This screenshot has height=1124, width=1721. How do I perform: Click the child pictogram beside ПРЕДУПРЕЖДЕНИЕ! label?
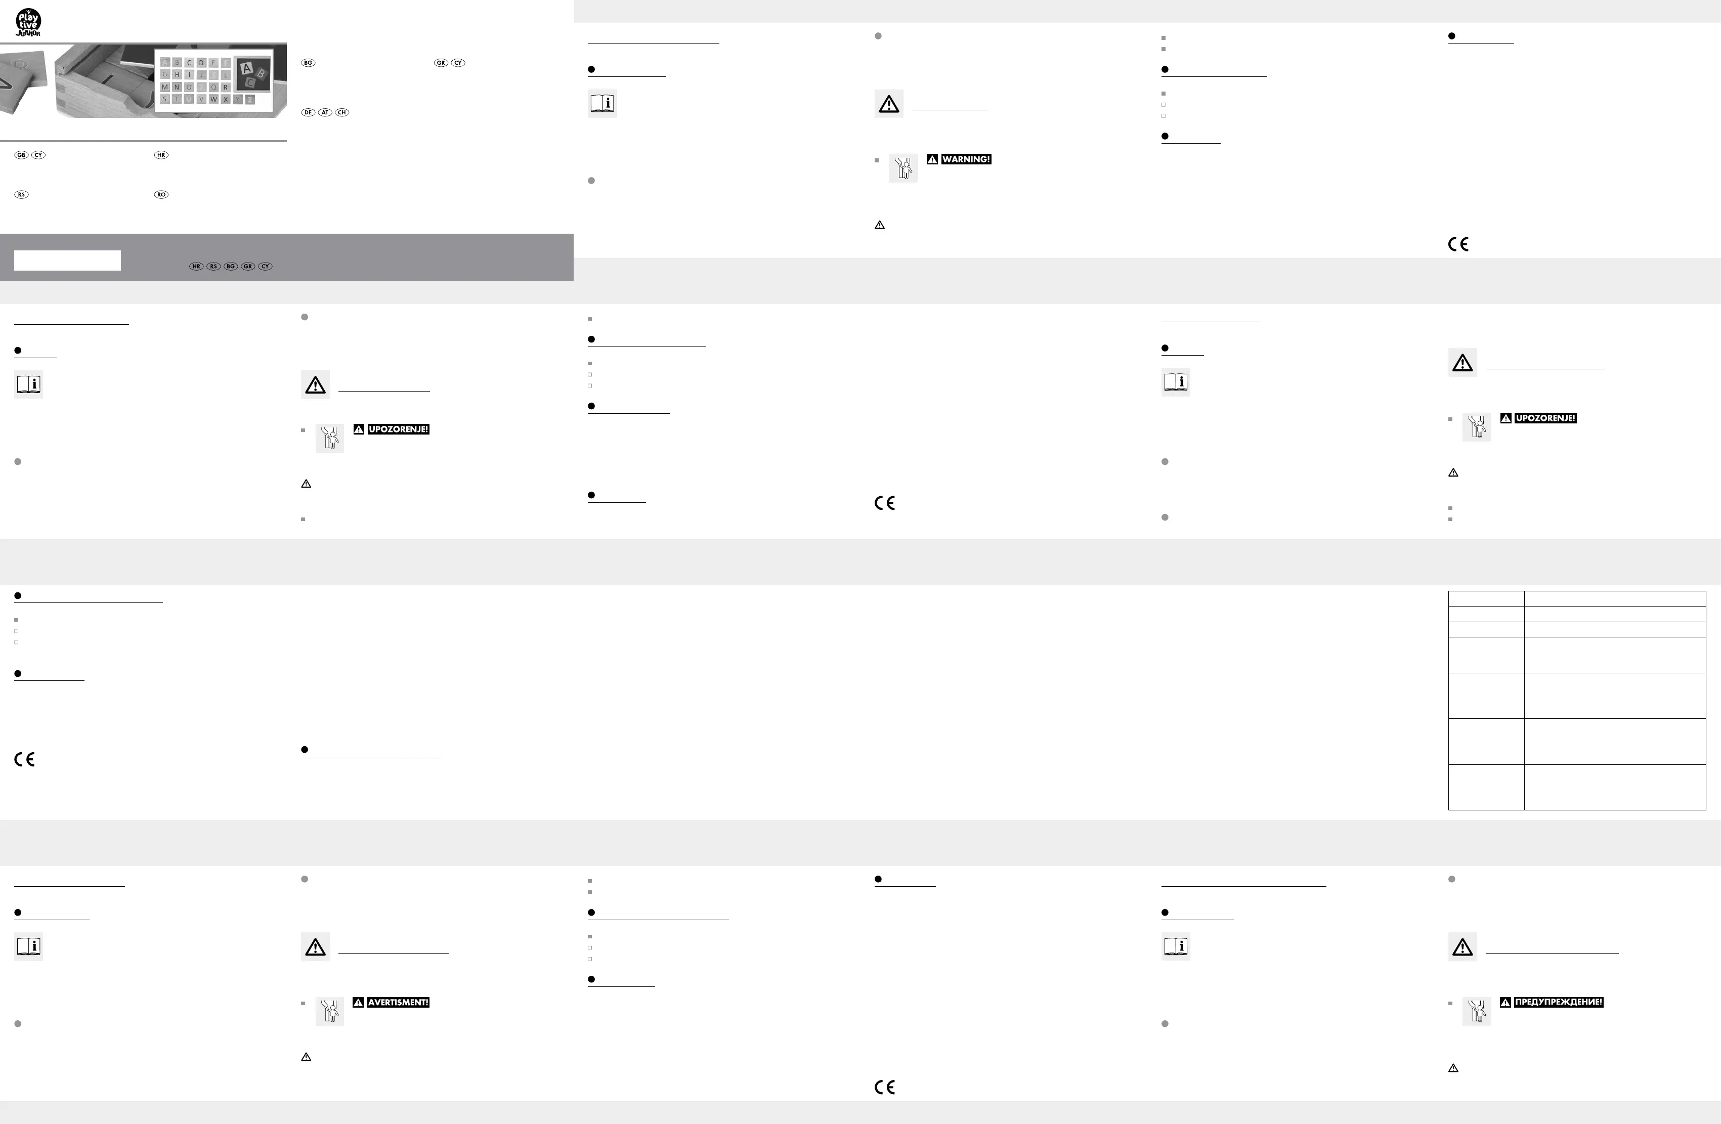pyautogui.click(x=1477, y=1011)
